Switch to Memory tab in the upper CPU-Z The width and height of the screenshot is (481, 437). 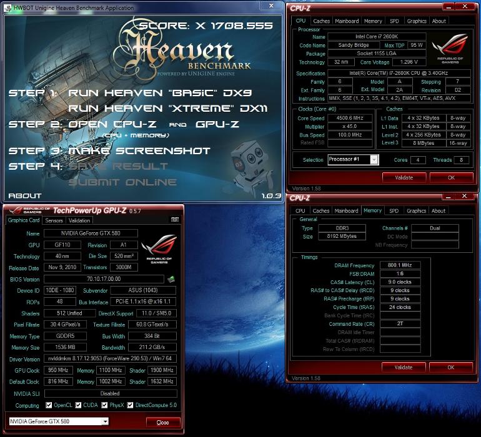click(x=373, y=21)
